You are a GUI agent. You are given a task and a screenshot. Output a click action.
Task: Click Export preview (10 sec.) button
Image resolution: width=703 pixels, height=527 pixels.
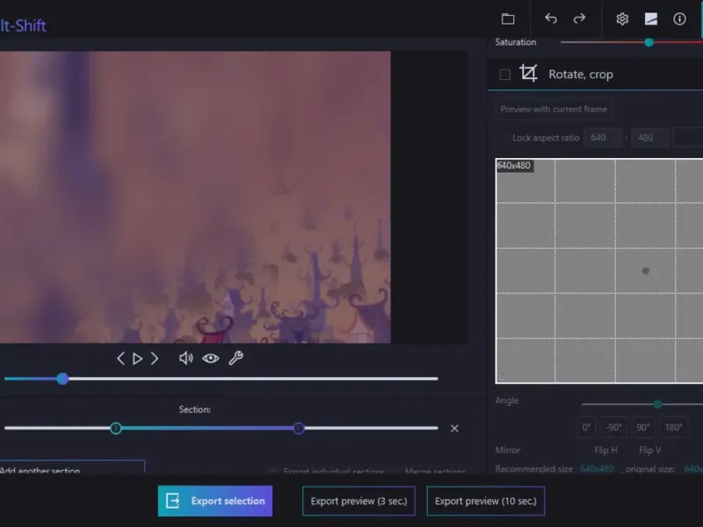[x=486, y=501]
